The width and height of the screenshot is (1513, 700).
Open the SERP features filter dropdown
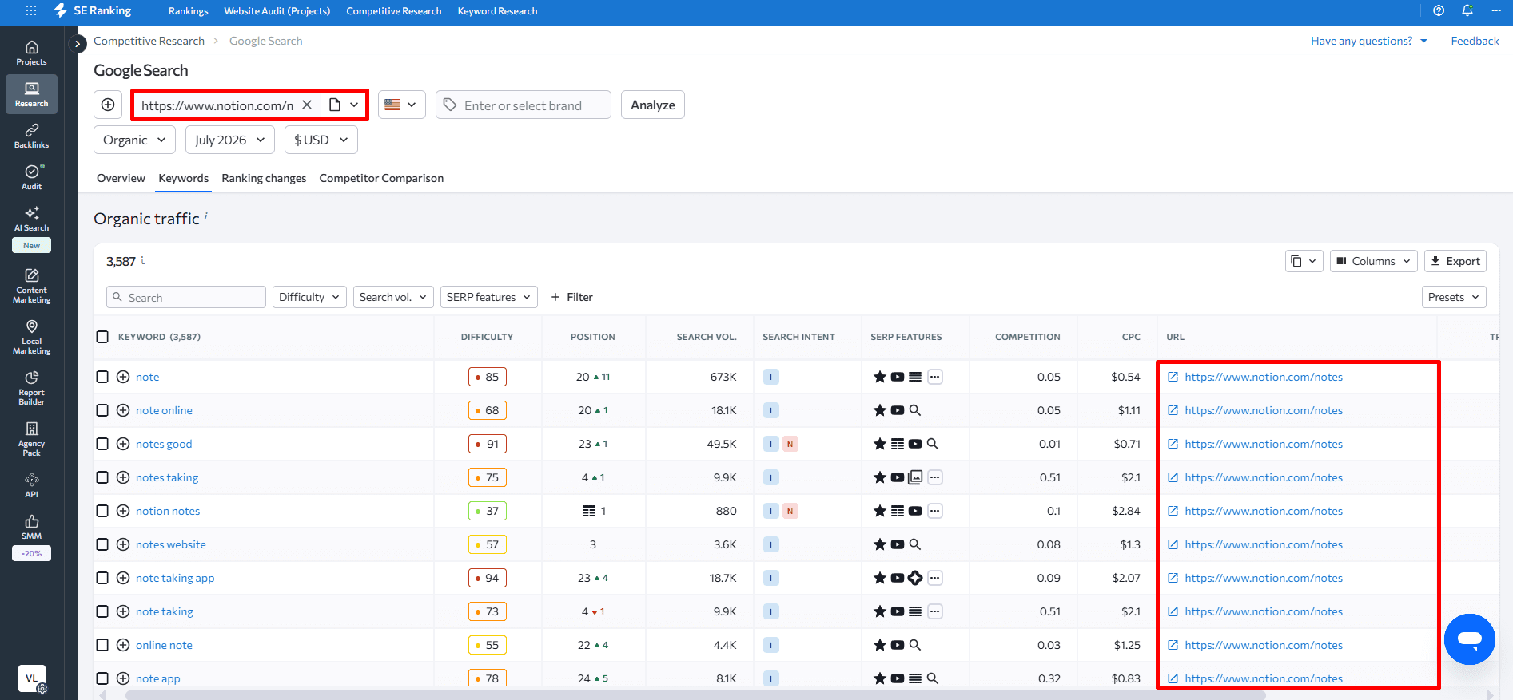click(x=488, y=297)
